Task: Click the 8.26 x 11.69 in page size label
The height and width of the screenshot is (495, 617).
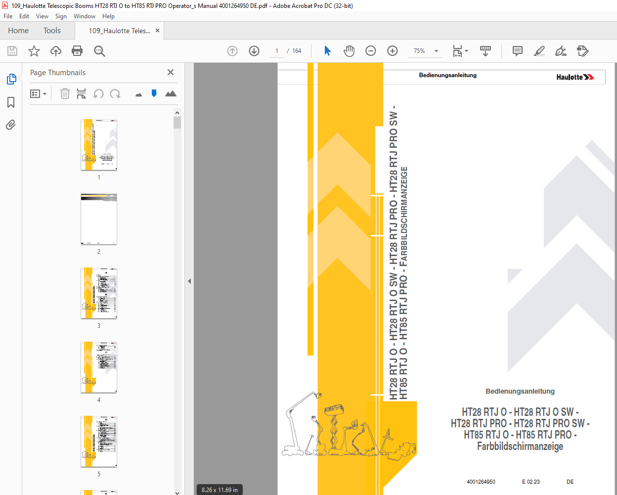Action: coord(220,490)
